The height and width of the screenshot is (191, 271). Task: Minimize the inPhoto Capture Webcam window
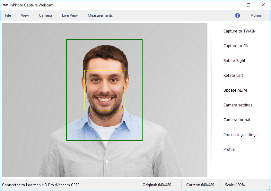234,5
